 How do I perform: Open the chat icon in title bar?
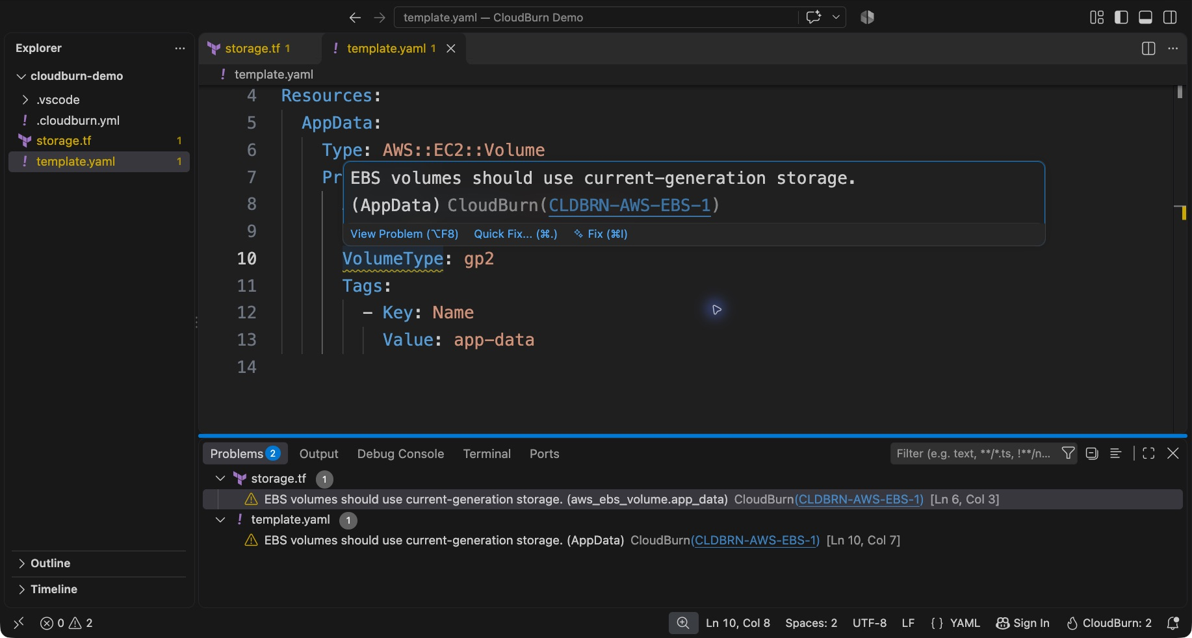point(813,18)
